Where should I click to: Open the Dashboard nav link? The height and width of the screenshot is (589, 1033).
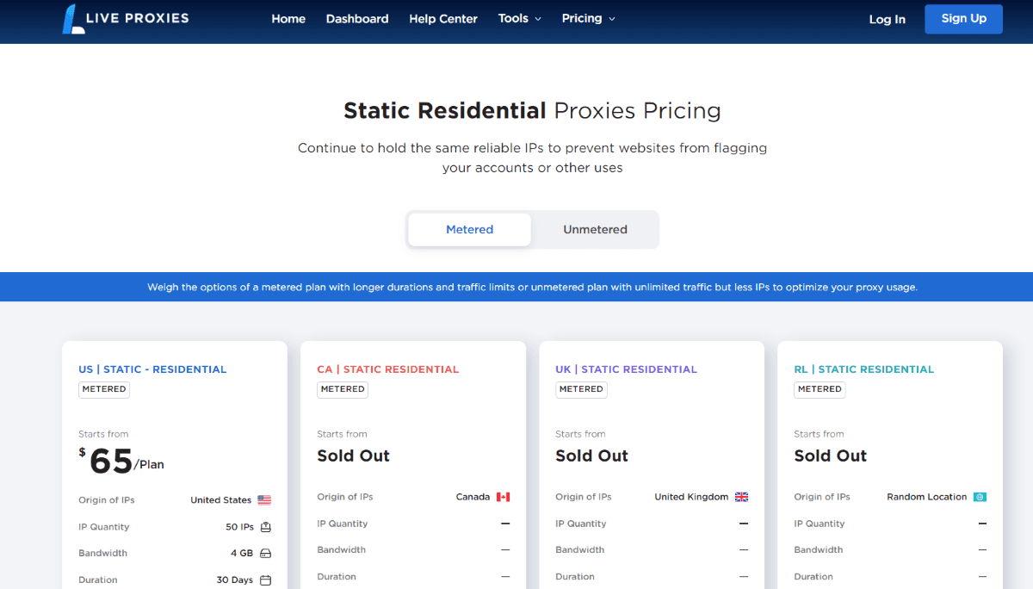[x=357, y=19]
